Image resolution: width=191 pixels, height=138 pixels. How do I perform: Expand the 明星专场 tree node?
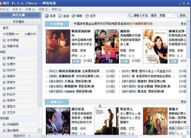tap(4, 46)
